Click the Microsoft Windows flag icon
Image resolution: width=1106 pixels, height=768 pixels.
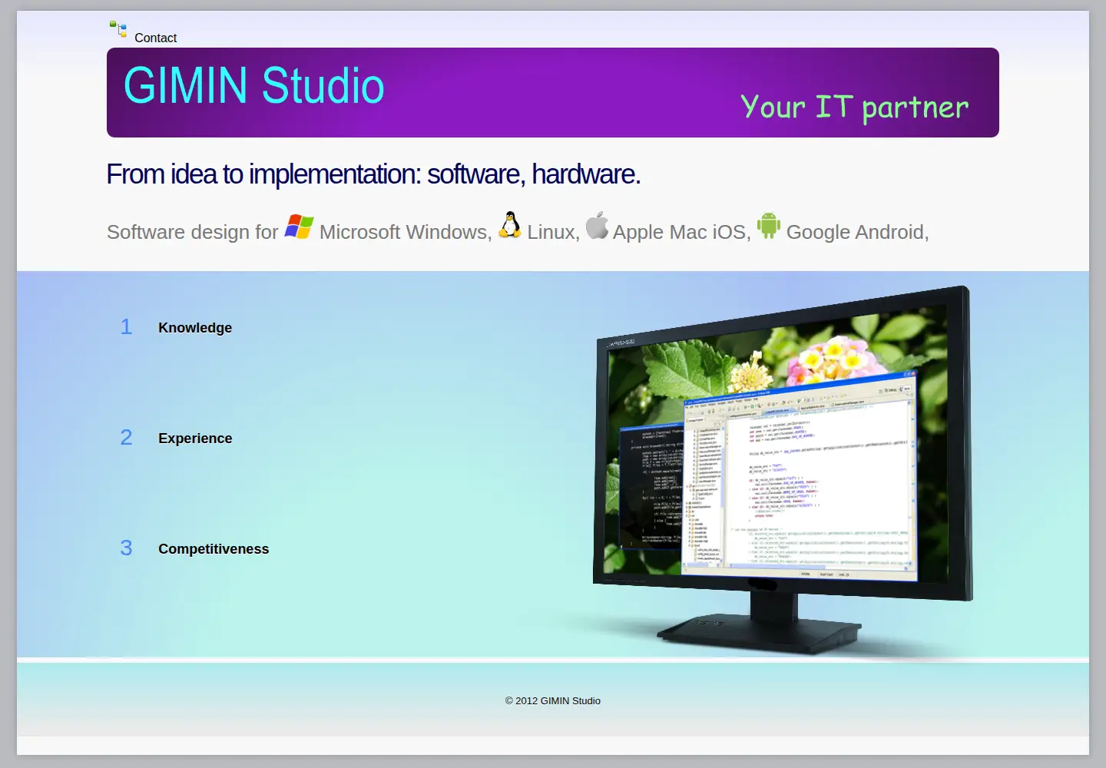pos(299,227)
